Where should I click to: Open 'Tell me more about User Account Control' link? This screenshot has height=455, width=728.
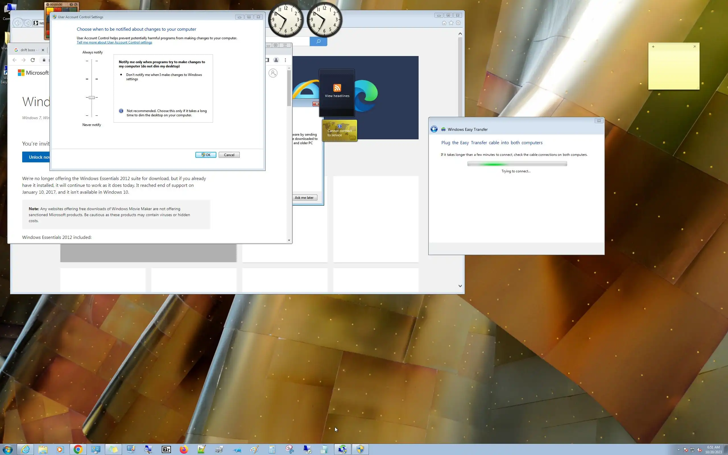click(114, 42)
